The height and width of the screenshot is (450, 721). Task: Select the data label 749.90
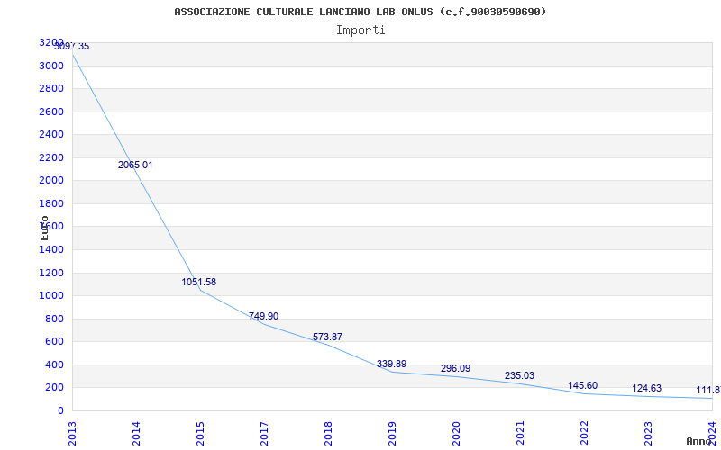(263, 317)
